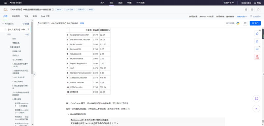Jump to 数据集介绍 section
This screenshot has width=264, height=126.
click(17, 51)
